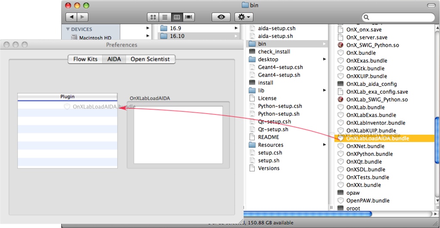This screenshot has height=228, width=440.
Task: Collapse the DEVICES sidebar section
Action: click(x=68, y=29)
